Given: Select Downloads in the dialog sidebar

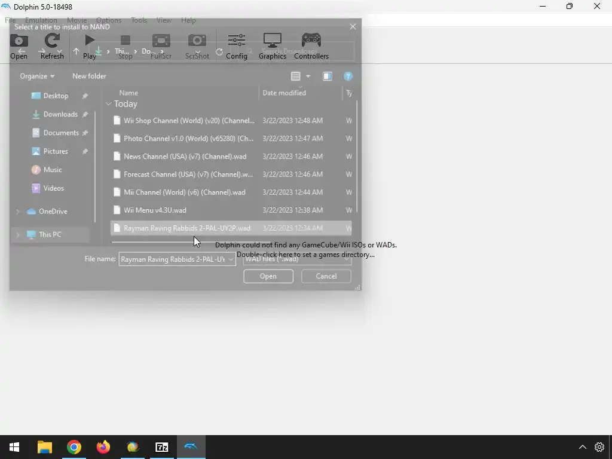Looking at the screenshot, I should click(60, 114).
